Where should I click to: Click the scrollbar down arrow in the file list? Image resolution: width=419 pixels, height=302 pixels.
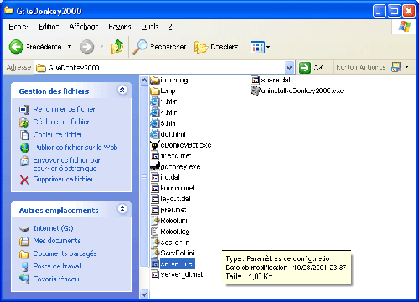[144, 294]
